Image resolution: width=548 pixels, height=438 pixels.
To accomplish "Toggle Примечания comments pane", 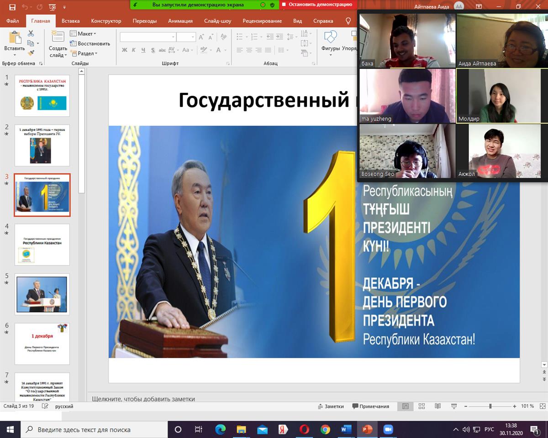I will click(x=370, y=406).
